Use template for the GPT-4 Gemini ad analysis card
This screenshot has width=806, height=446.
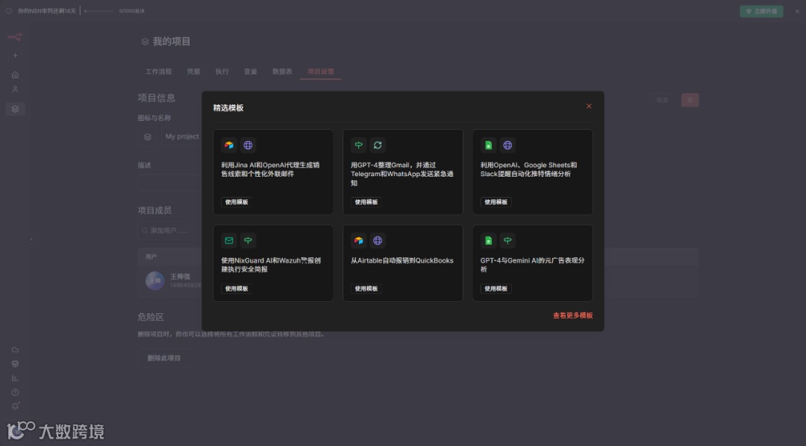pos(496,289)
